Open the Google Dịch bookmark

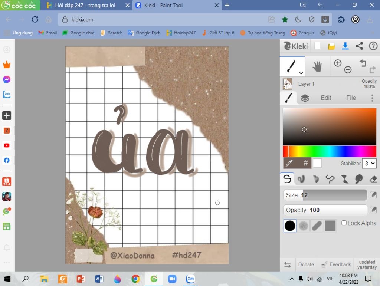pyautogui.click(x=144, y=33)
